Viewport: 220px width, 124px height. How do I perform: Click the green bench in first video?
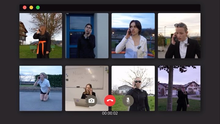click(34, 48)
